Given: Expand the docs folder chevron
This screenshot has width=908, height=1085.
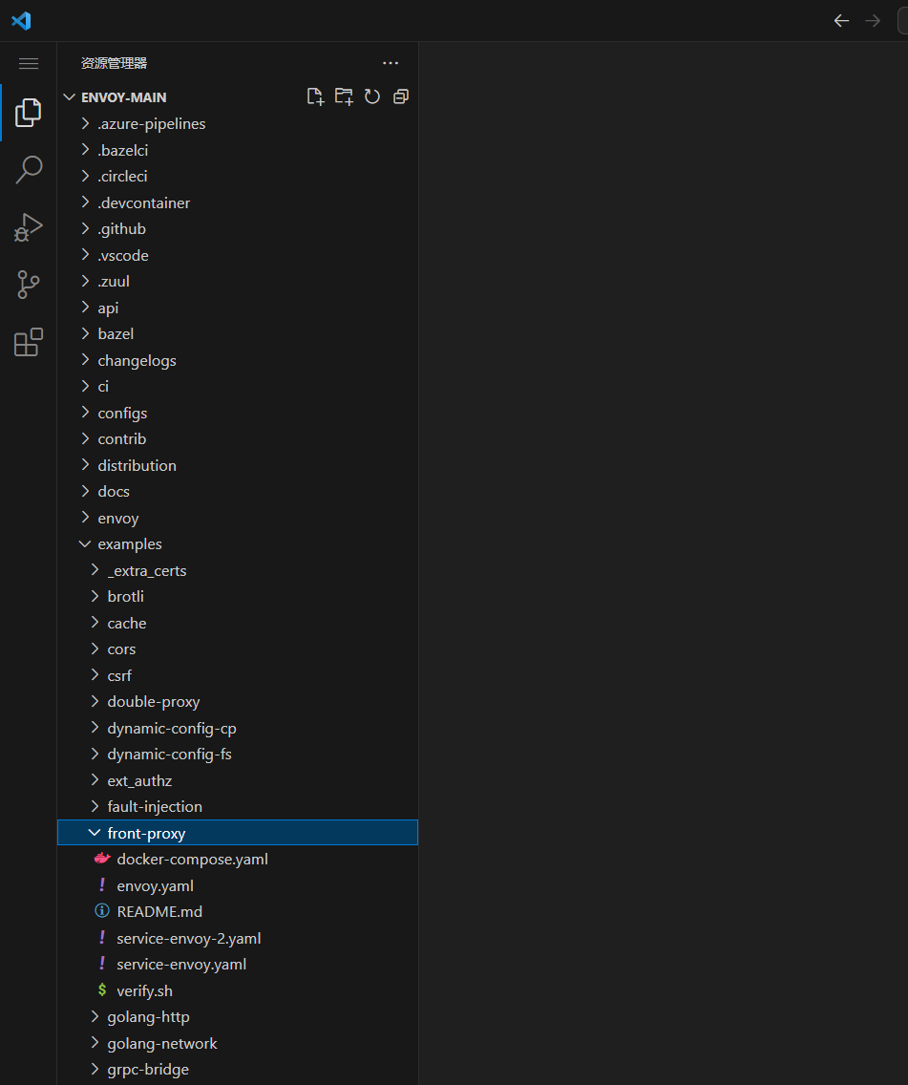Looking at the screenshot, I should click(85, 491).
